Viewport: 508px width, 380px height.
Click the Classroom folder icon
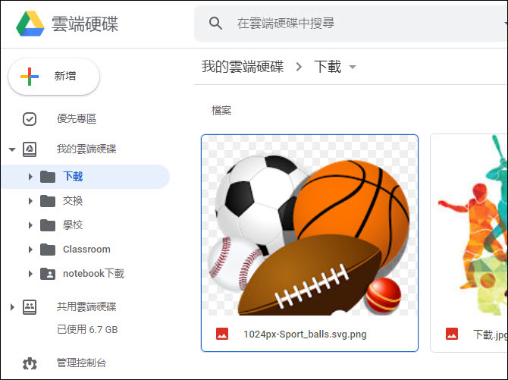pyautogui.click(x=48, y=250)
